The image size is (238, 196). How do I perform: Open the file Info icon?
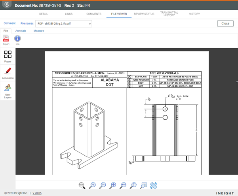[17, 39]
